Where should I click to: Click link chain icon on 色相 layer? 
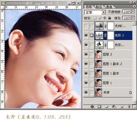point(105,26)
